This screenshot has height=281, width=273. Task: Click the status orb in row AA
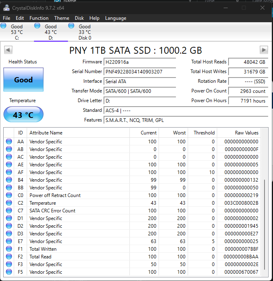click(x=9, y=141)
